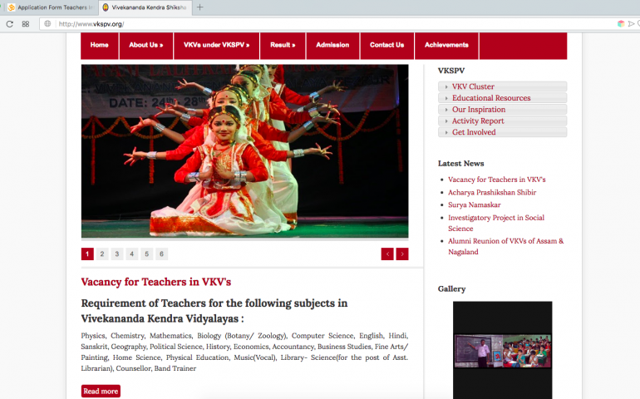The width and height of the screenshot is (640, 399).
Task: Open the speed dial grid icon
Action: (x=26, y=23)
